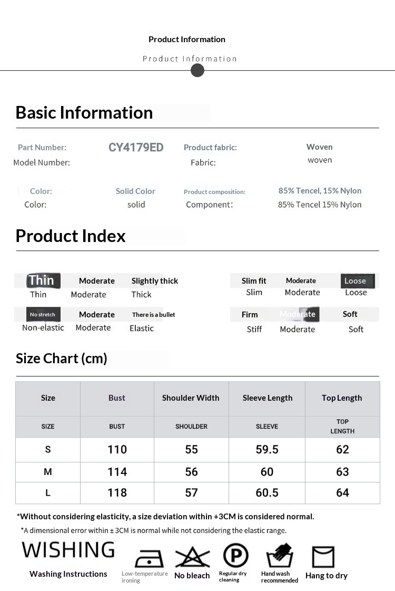Click the Washing Instructions label

(68, 574)
